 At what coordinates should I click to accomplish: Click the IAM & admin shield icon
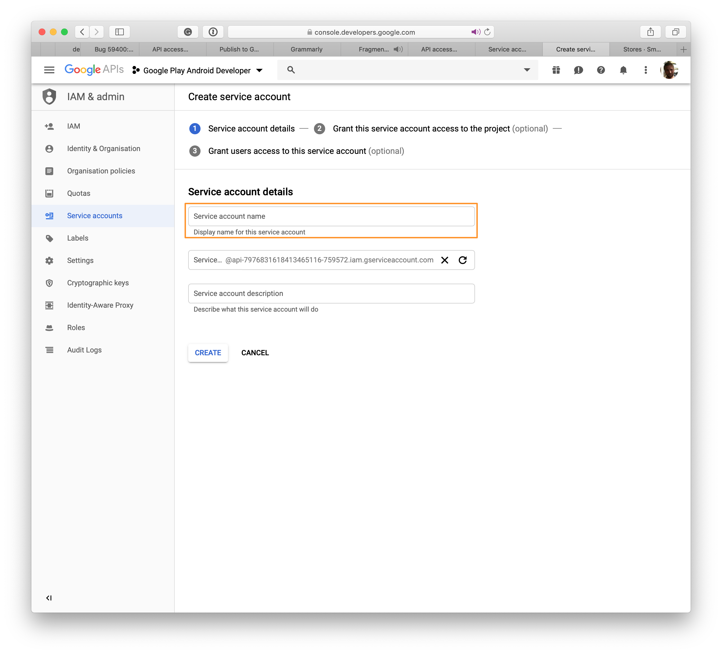pos(50,97)
